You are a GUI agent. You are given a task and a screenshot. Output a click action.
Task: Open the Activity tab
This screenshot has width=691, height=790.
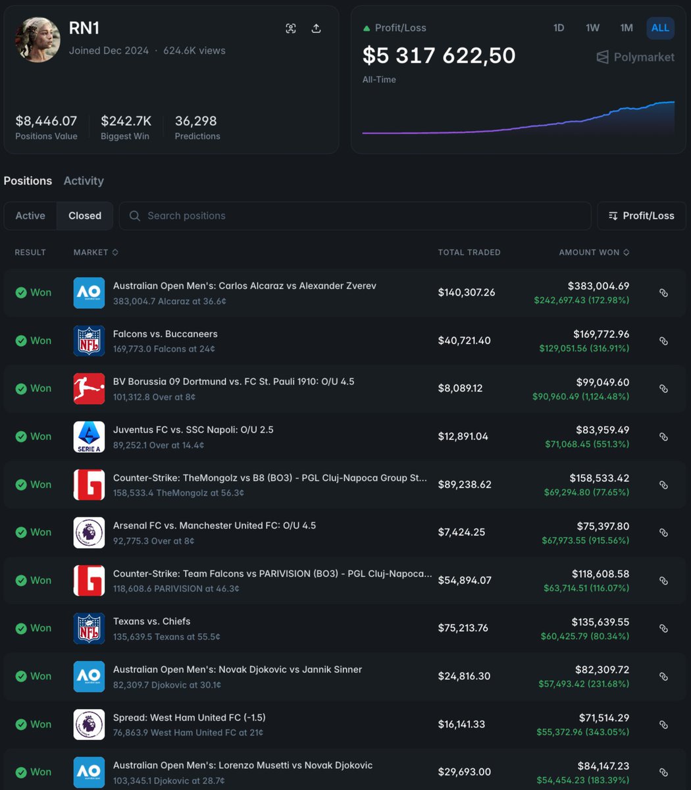click(84, 180)
